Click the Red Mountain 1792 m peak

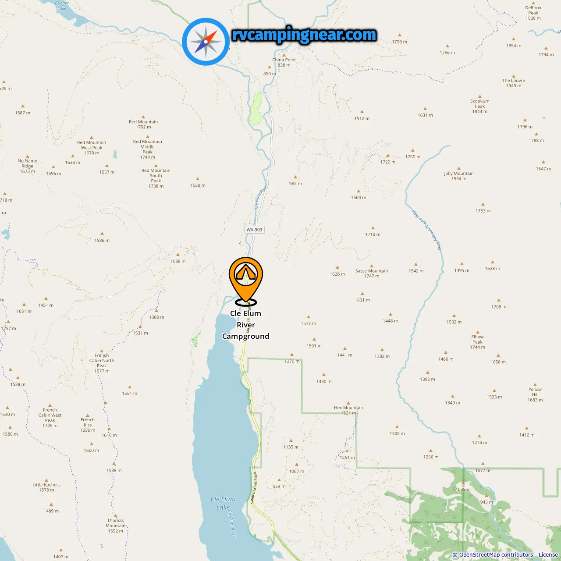coord(143,117)
